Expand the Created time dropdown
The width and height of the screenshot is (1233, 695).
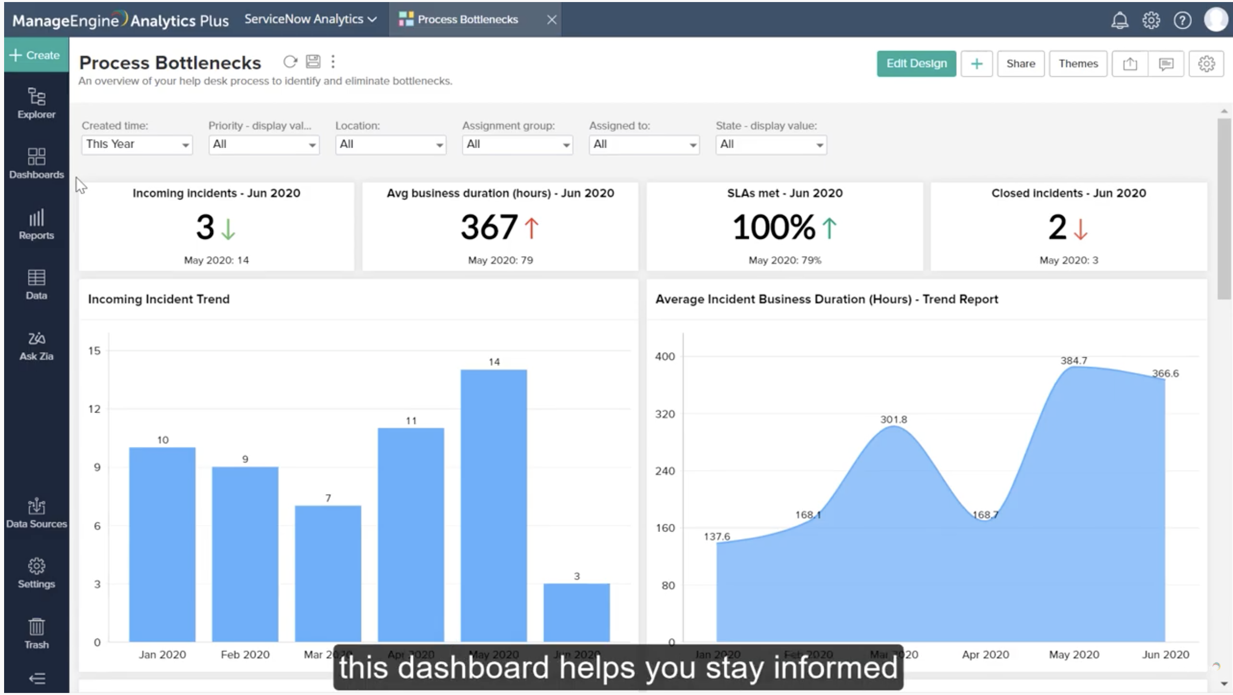tap(136, 145)
